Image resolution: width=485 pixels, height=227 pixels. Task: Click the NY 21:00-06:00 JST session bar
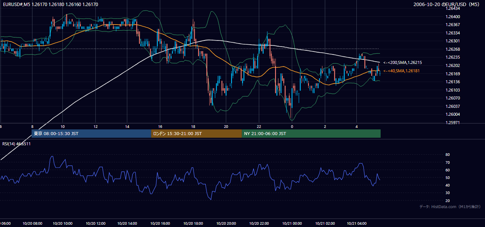(311, 134)
